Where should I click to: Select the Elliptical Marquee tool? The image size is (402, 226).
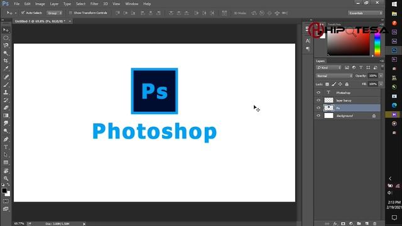point(6,38)
